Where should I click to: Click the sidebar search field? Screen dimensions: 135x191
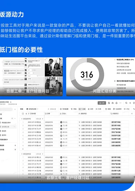(x=6, y=109)
